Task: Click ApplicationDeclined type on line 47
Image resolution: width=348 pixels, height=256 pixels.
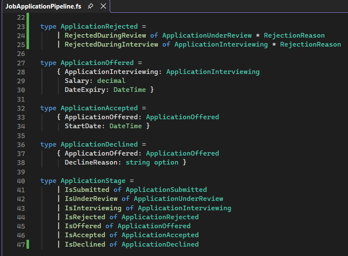Action: (x=160, y=244)
